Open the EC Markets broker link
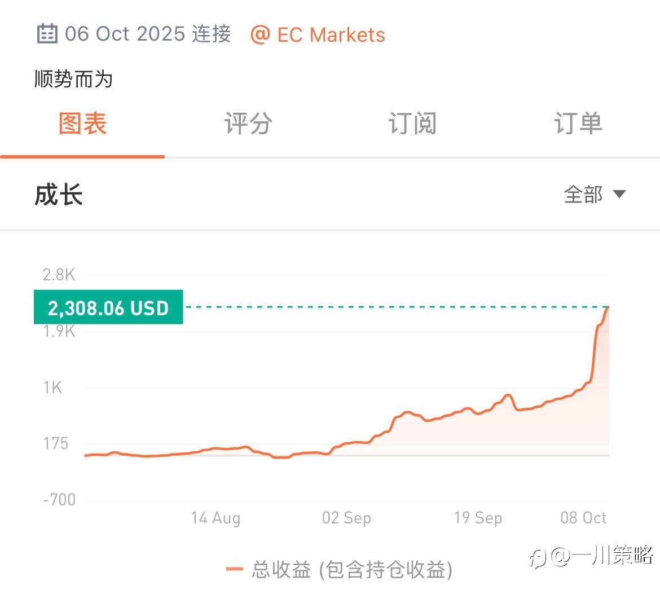This screenshot has height=590, width=660. (331, 34)
